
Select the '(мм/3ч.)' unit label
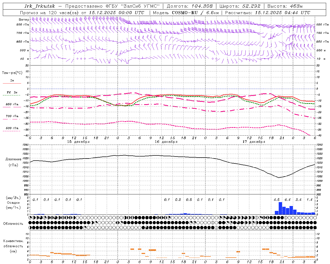pyautogui.click(x=13, y=198)
